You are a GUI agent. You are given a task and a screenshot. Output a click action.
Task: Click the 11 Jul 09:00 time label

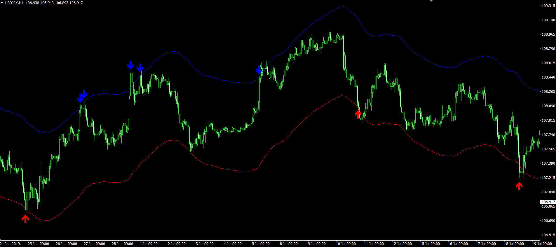(374, 244)
